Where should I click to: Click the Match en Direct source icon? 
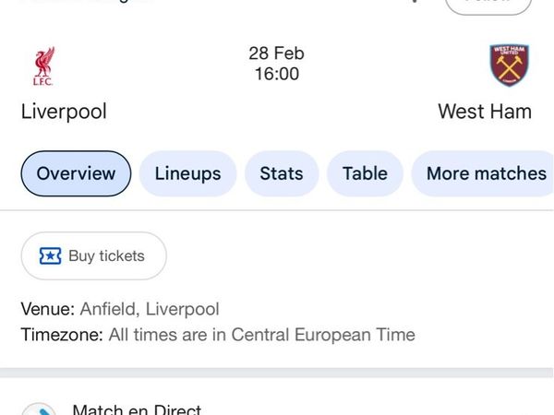39,409
